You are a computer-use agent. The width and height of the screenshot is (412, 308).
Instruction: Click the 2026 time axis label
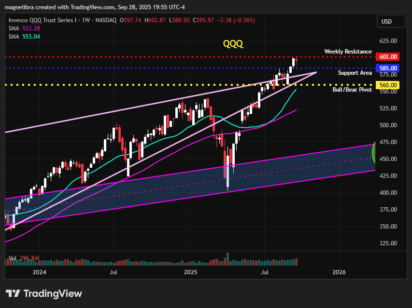pos(339,272)
